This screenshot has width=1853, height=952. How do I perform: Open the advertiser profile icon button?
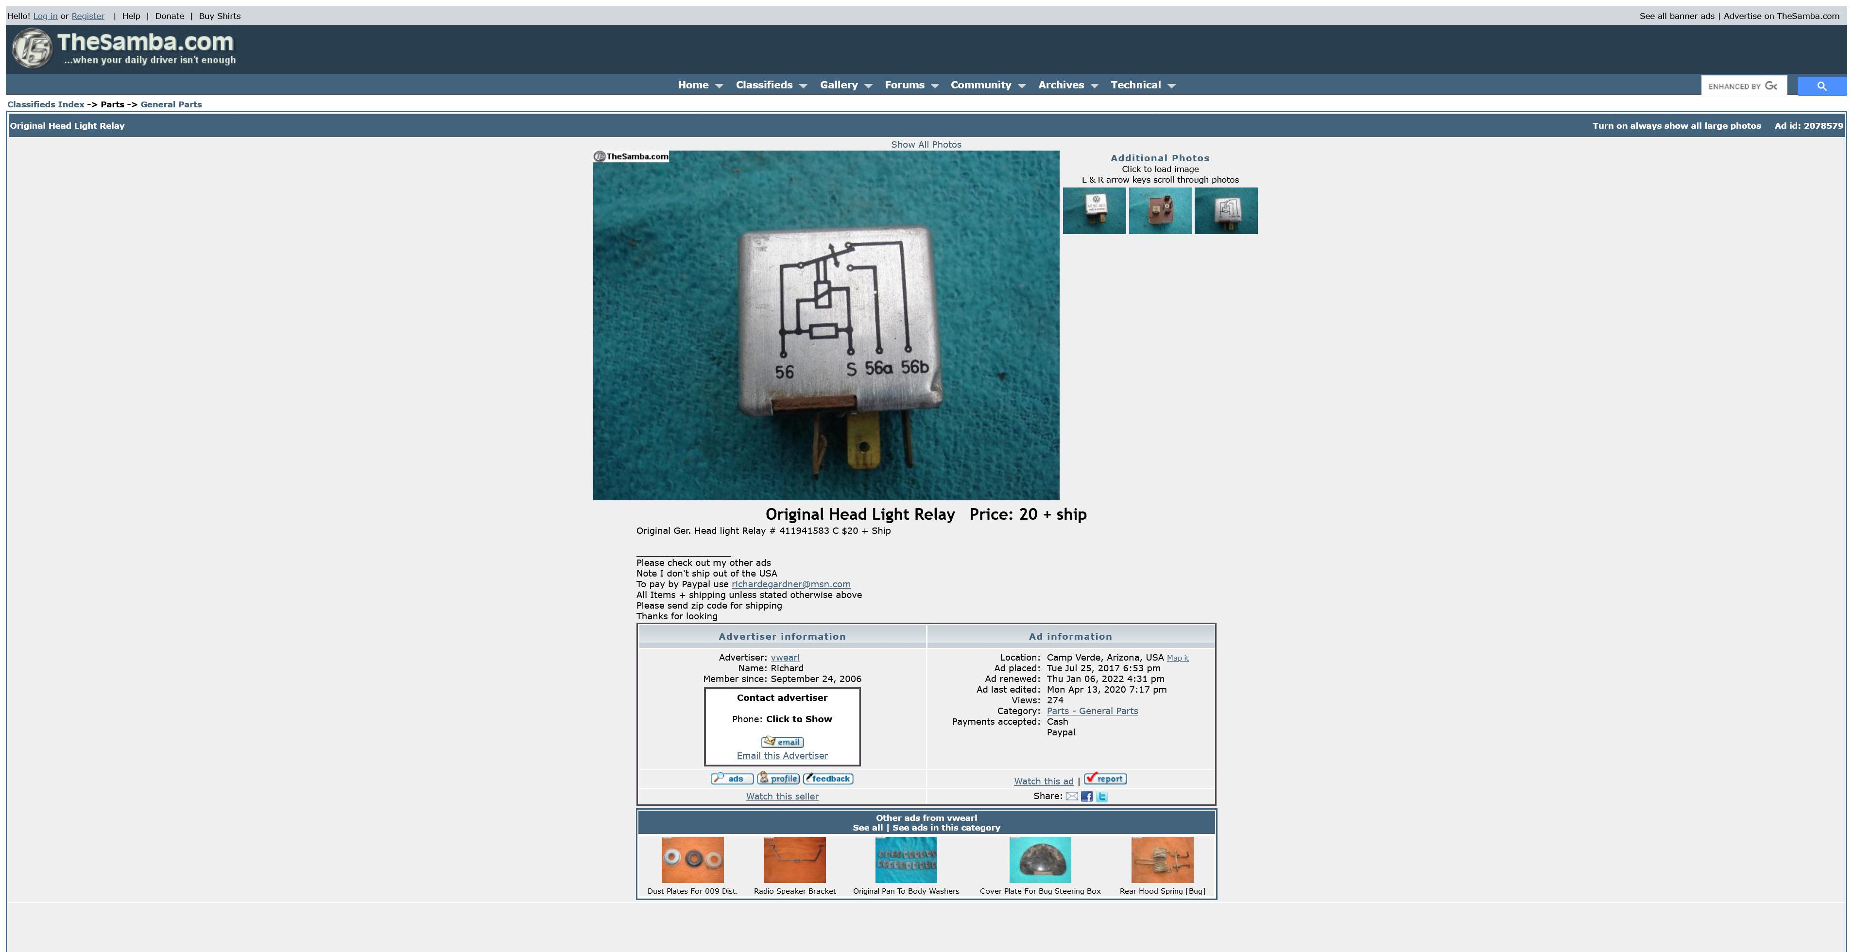778,779
